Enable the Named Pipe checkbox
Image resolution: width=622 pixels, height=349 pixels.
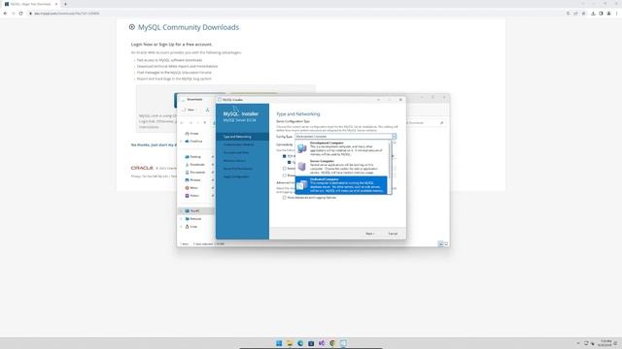[285, 169]
